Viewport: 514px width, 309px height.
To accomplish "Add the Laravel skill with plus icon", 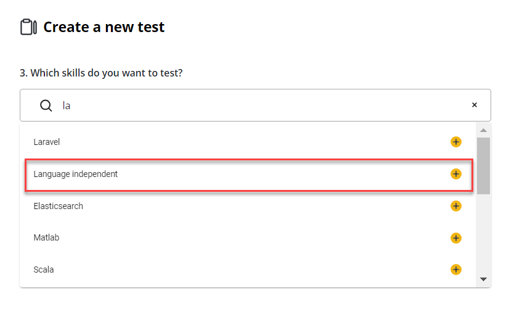I will pyautogui.click(x=455, y=142).
